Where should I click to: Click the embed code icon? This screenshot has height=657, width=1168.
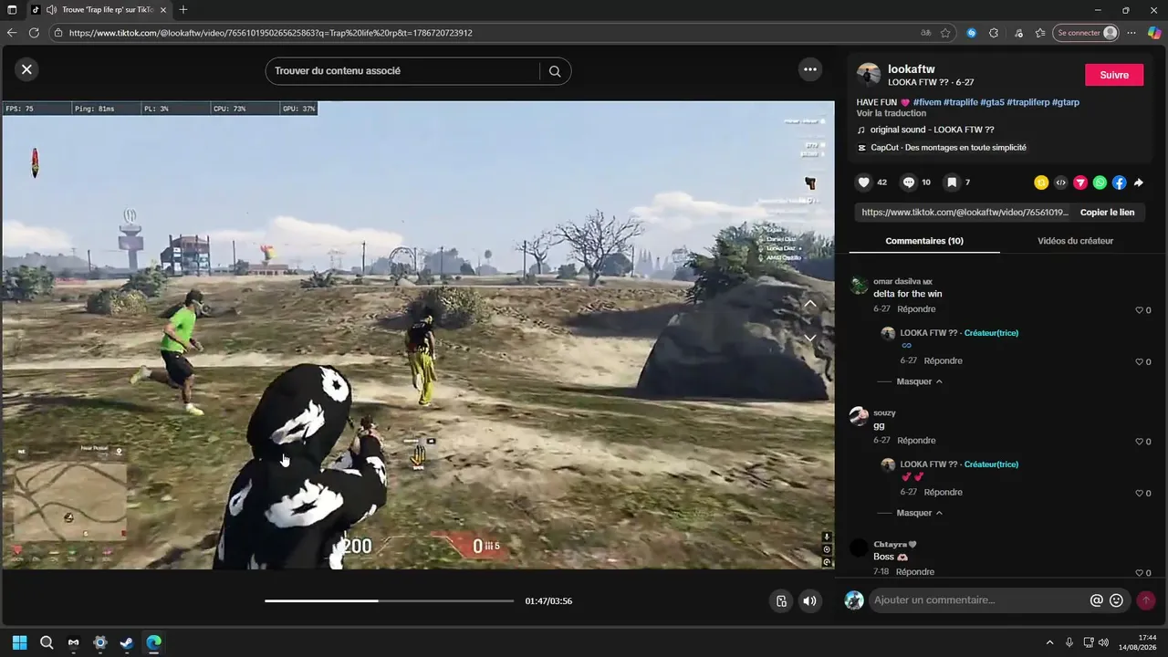(1060, 182)
